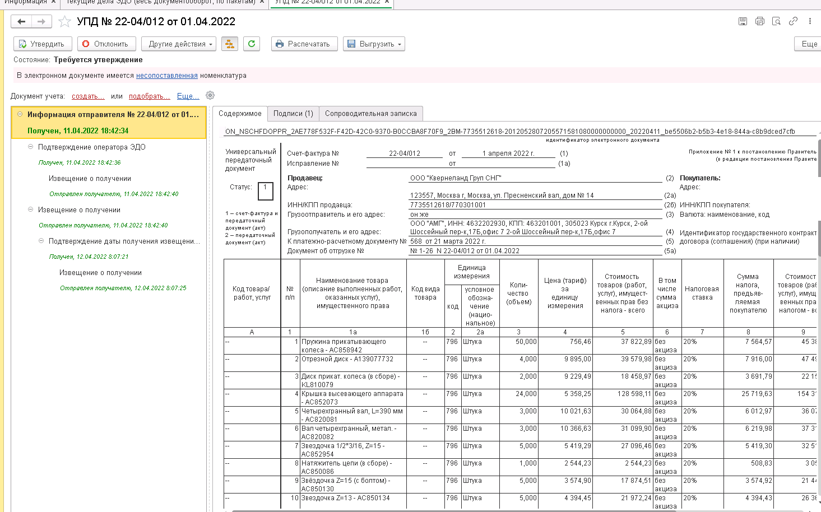Screen dimensions: 821x512
Task: Click the back navigation arrow
Action: [21, 22]
